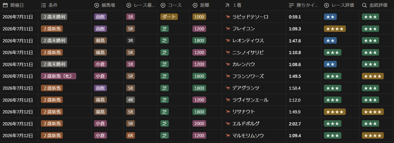Click the horse icon next to リサナウト
Screen dimensions: 394x143
click(228, 112)
